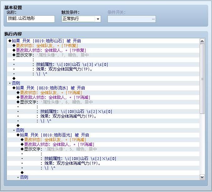212x192 pixels.
Task: Select the 如果 开关 [0020:地形流水] line
Action: tap(103, 88)
